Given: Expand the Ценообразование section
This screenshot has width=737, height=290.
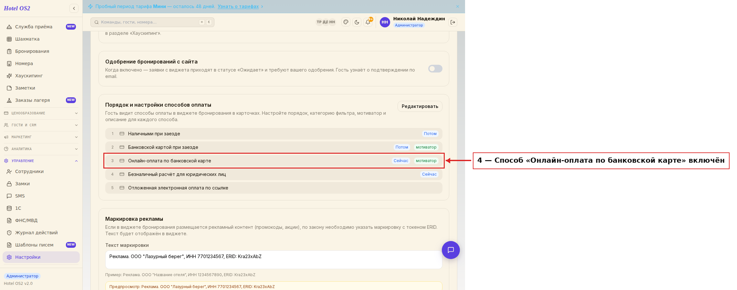Looking at the screenshot, I should coord(41,113).
